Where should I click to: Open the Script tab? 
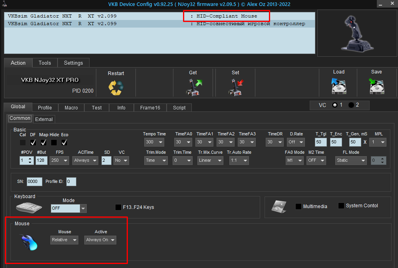click(179, 107)
